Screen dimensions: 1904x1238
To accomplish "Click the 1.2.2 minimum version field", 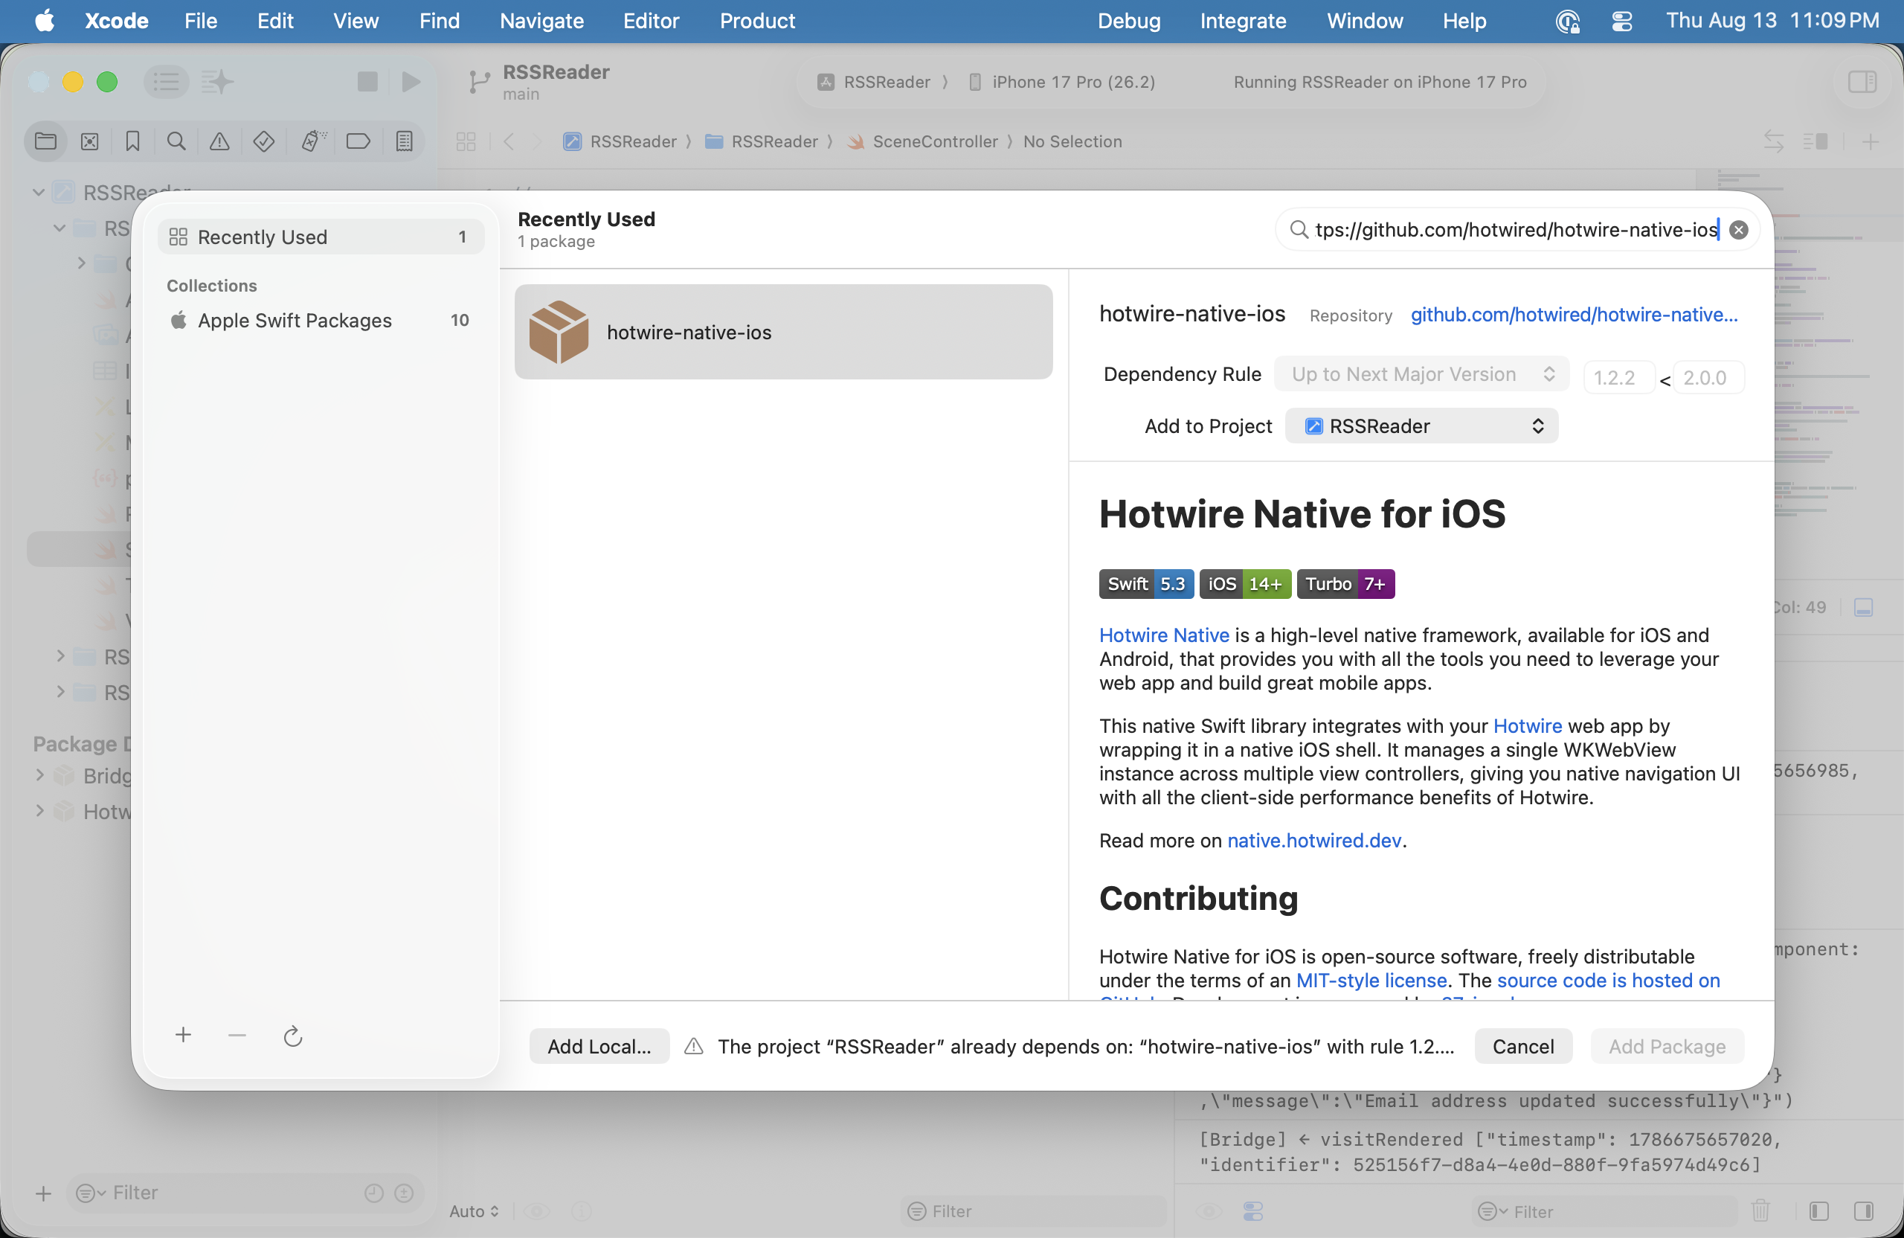I will click(x=1618, y=377).
